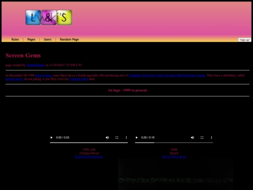Viewport: 253px width, 190px height.
Task: Click the "Arlington Road" caption
Action: coord(89,153)
